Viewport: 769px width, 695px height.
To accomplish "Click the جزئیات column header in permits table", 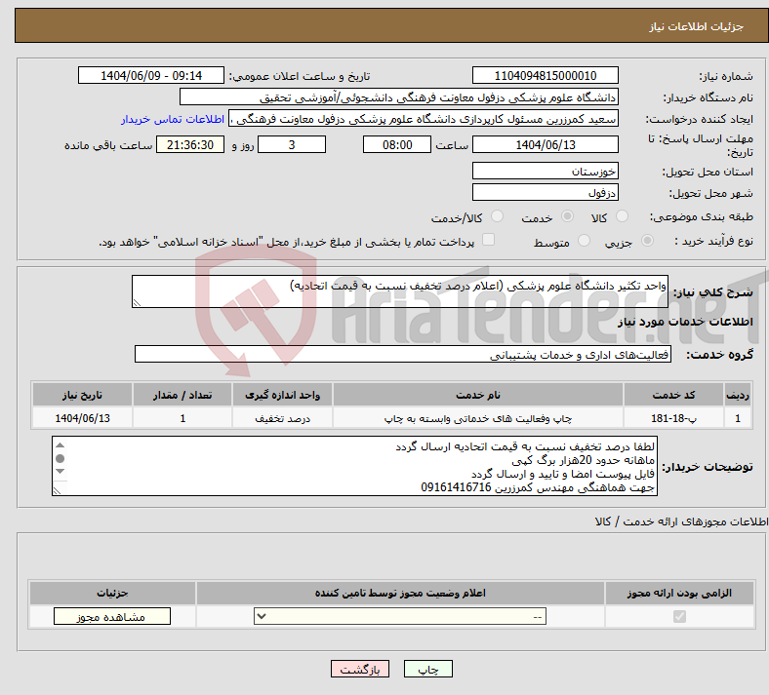I will tap(112, 593).
